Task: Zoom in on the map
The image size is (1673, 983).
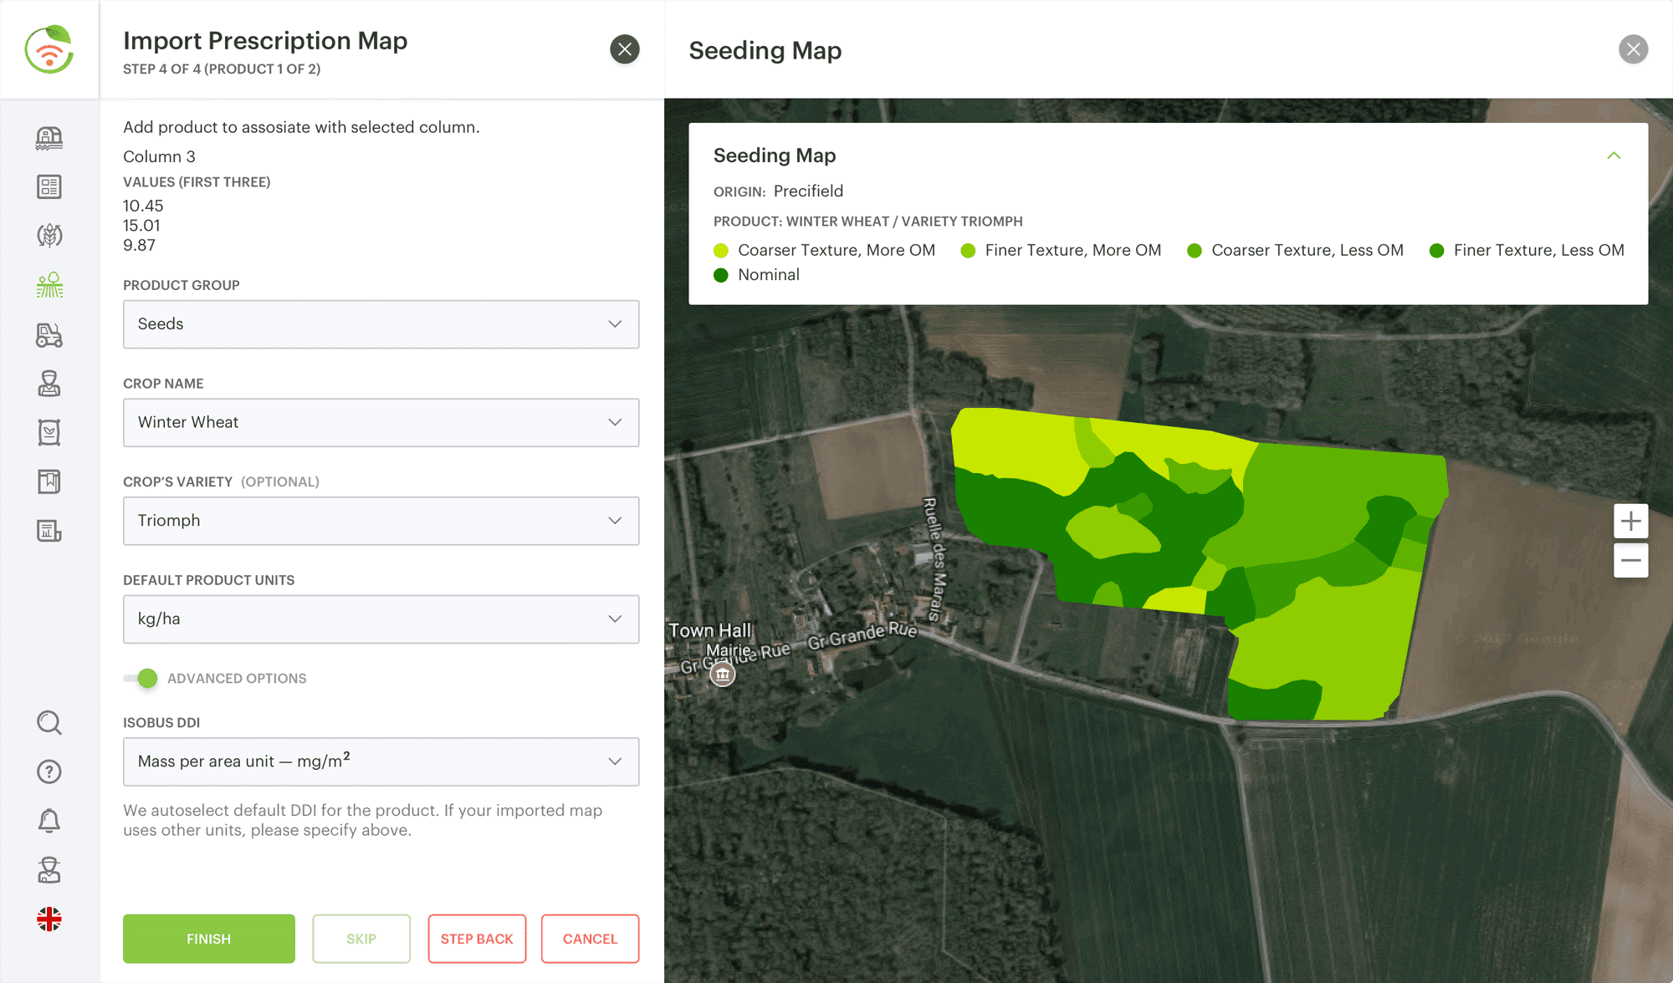Action: click(1630, 522)
